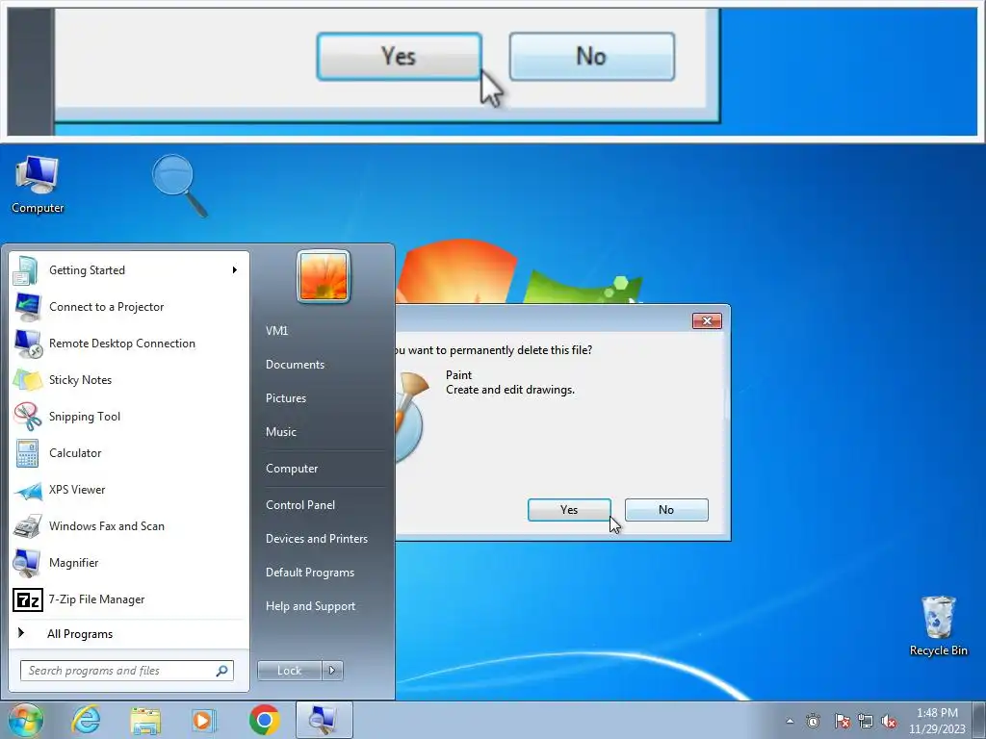Open Internet Explorer from taskbar
This screenshot has height=739, width=986.
click(x=86, y=720)
